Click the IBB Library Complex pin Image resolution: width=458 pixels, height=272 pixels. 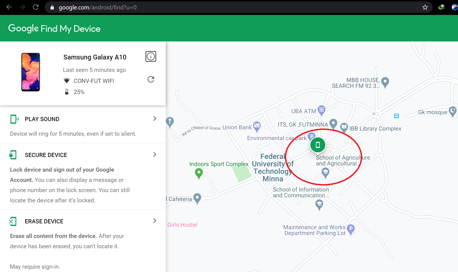344,127
